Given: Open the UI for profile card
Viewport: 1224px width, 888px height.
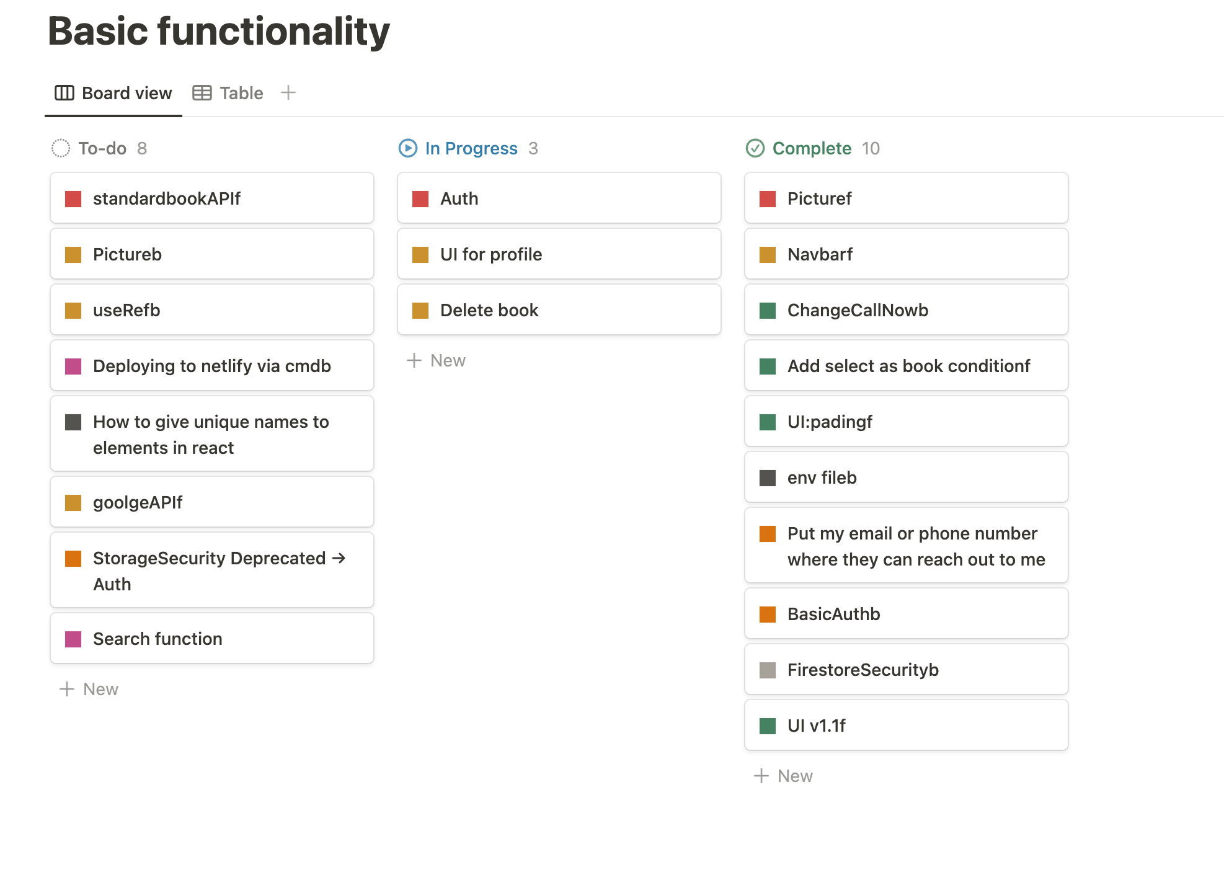Looking at the screenshot, I should [x=558, y=254].
